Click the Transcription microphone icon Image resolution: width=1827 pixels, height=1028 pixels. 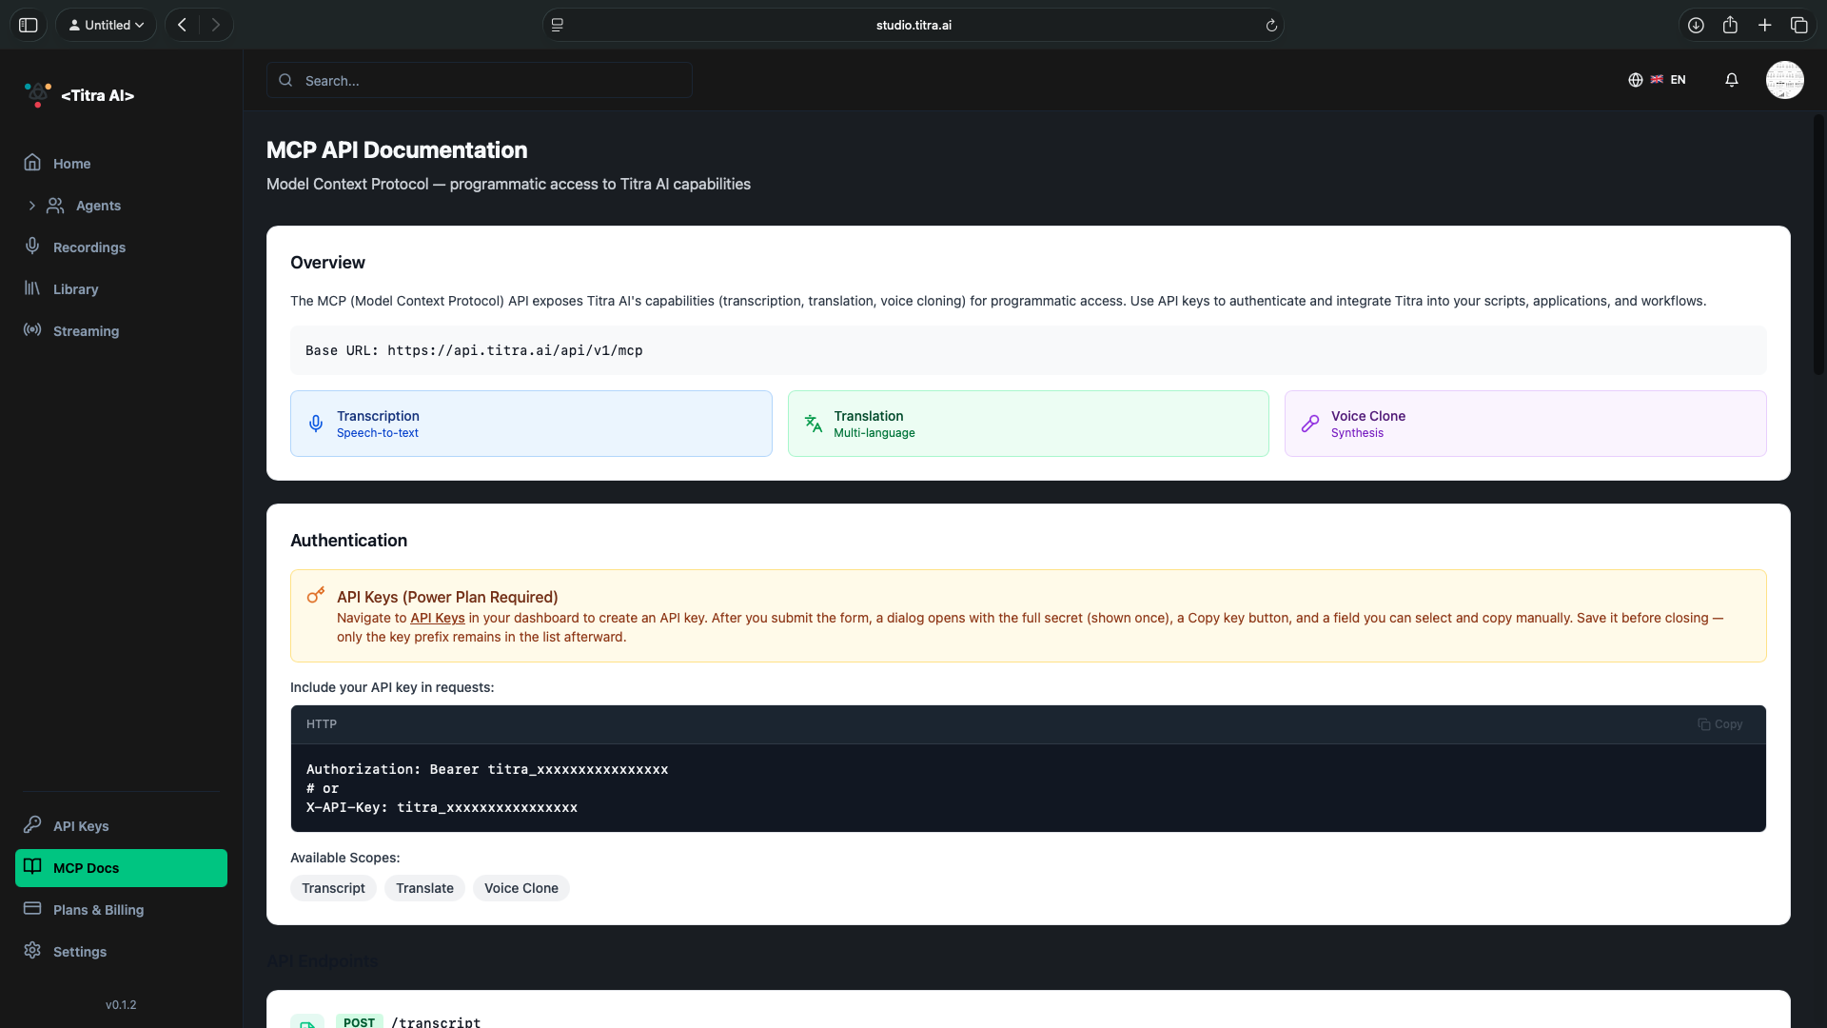pos(316,424)
